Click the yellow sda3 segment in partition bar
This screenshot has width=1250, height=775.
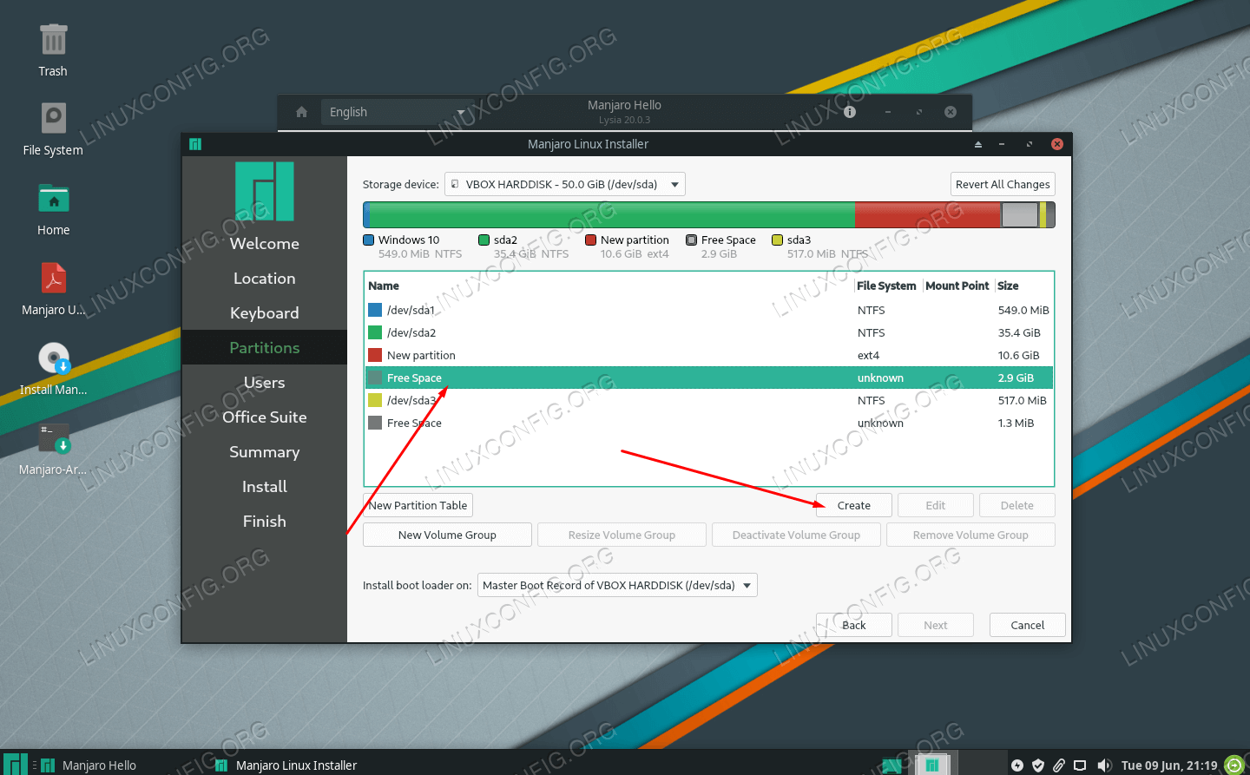click(1043, 214)
